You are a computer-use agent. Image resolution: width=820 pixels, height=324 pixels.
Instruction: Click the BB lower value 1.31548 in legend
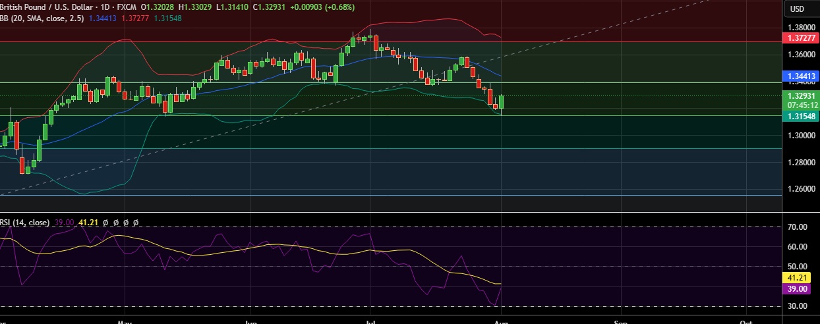pyautogui.click(x=167, y=18)
